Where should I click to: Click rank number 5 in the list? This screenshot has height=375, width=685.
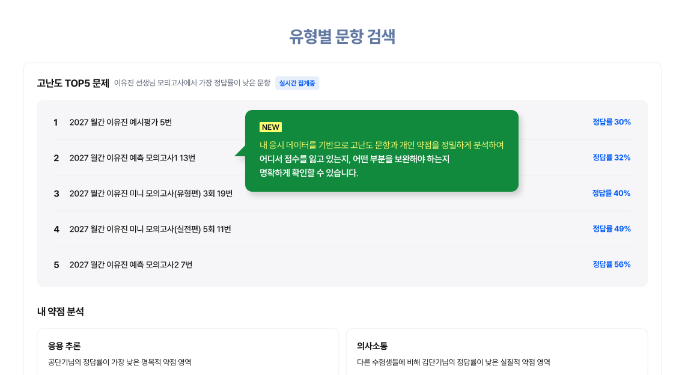point(56,265)
